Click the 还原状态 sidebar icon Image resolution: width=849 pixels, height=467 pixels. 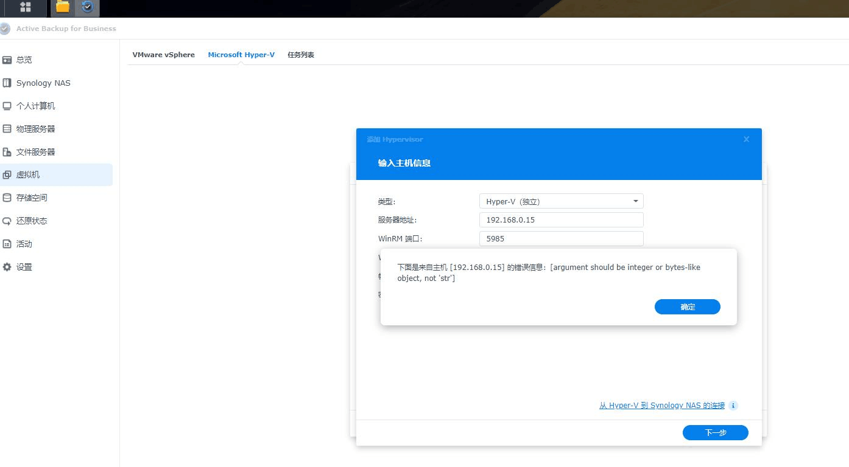(x=7, y=221)
